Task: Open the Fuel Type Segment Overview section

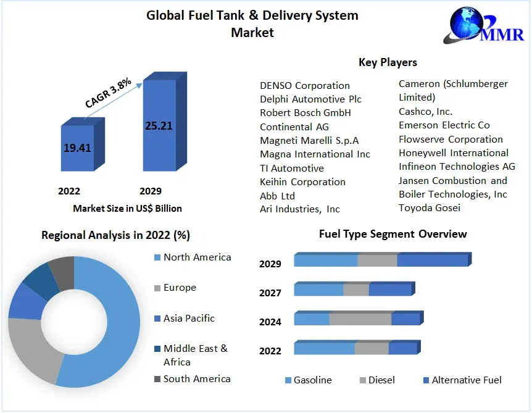Action: coord(393,235)
